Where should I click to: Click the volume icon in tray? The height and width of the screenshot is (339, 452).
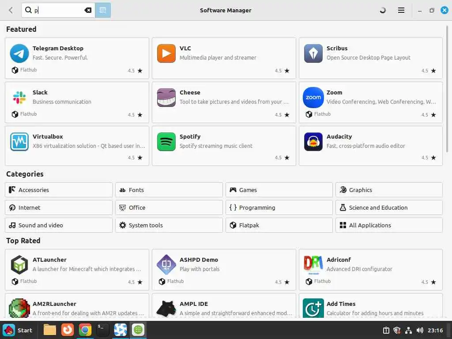[420, 330]
